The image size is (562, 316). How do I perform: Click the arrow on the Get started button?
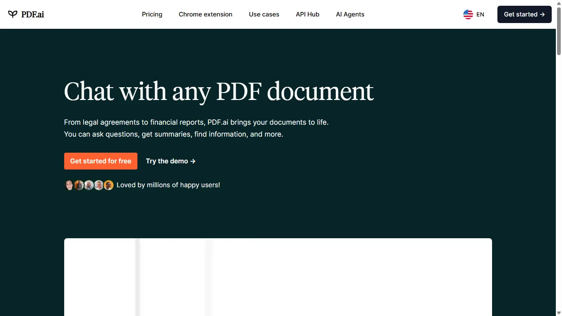pyautogui.click(x=542, y=14)
